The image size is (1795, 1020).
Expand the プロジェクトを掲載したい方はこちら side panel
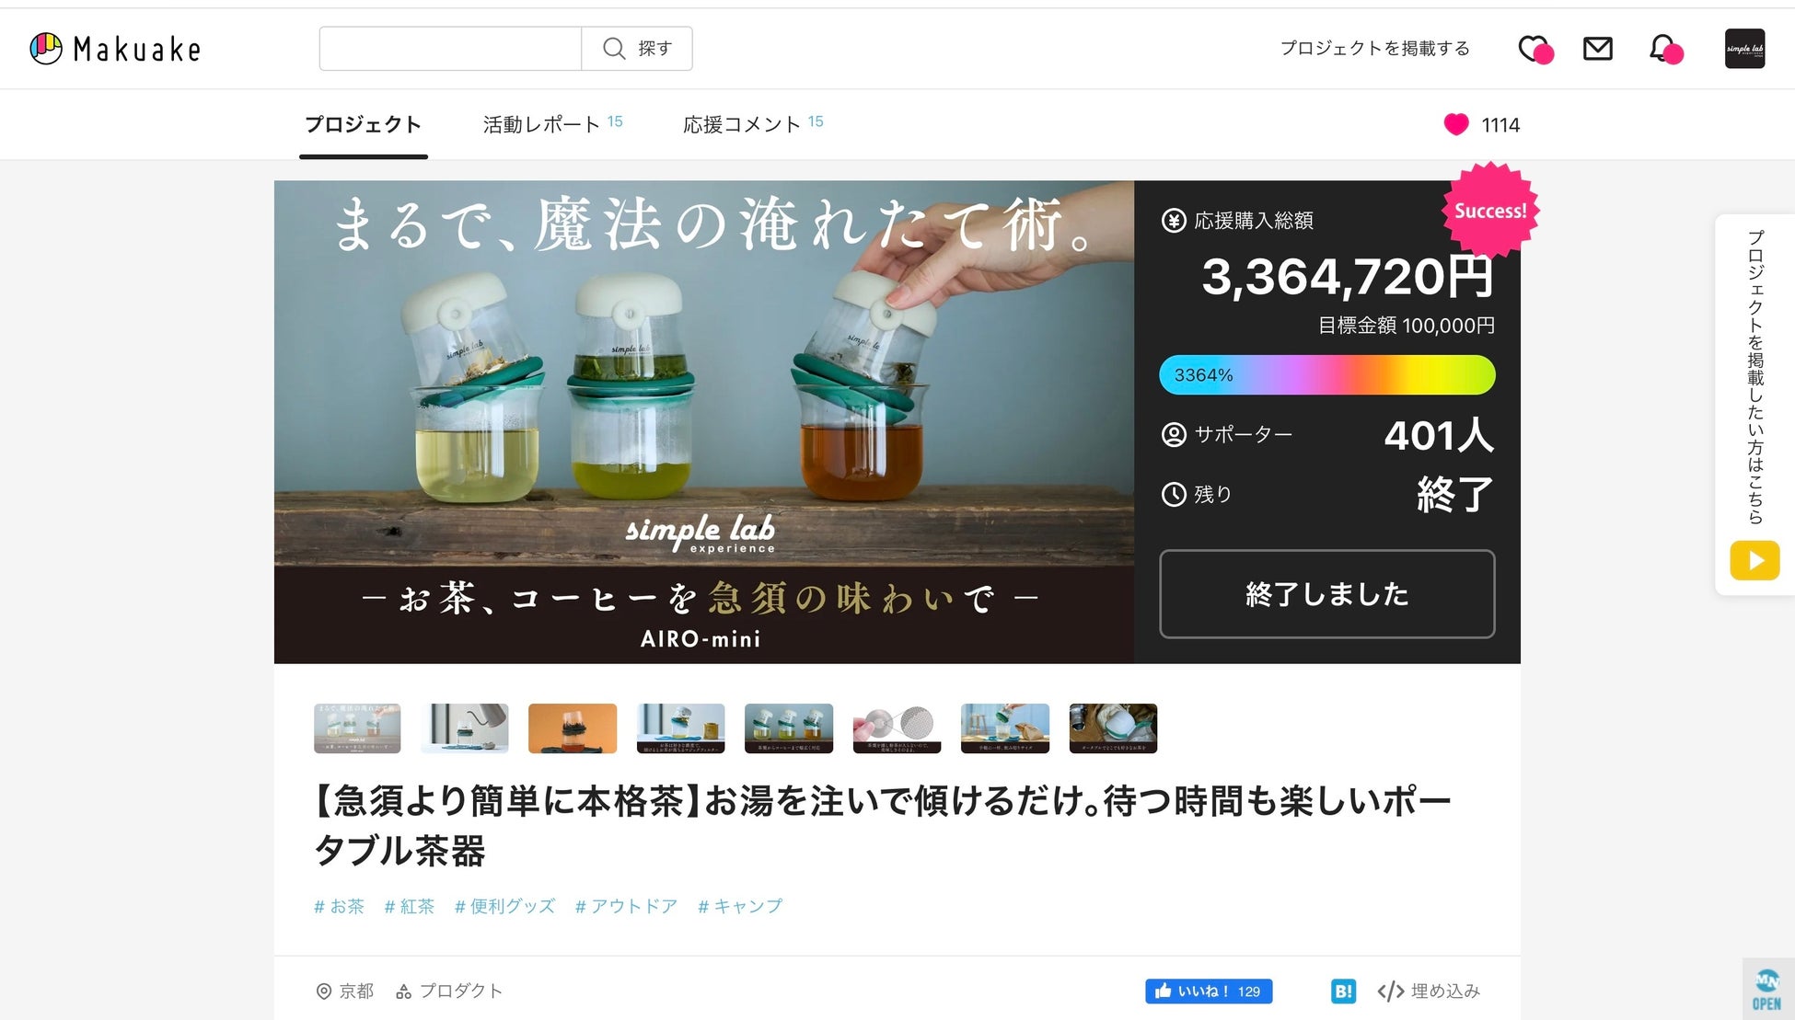pos(1754,377)
